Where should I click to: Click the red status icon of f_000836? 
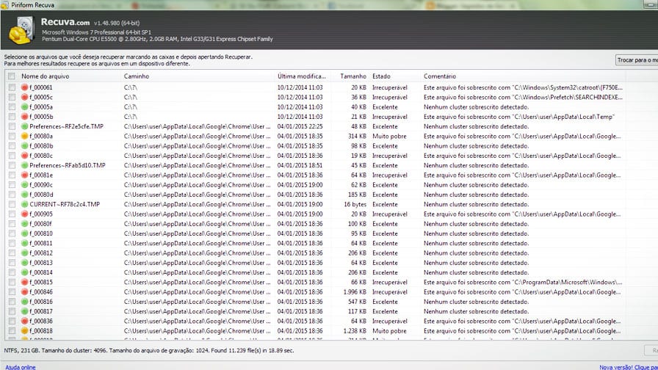pos(25,321)
